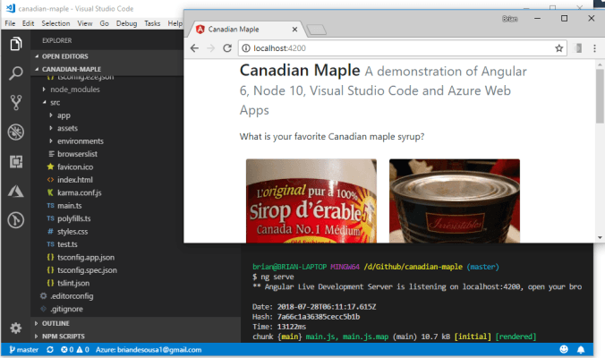Viewport: 605px width, 358px height.
Task: Click the site information icon in the address bar
Action: click(245, 48)
